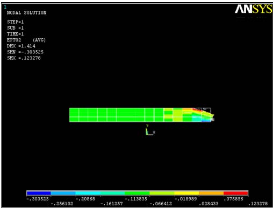Click the SMX =.123278 value
The width and height of the screenshot is (273, 208).
(24, 58)
